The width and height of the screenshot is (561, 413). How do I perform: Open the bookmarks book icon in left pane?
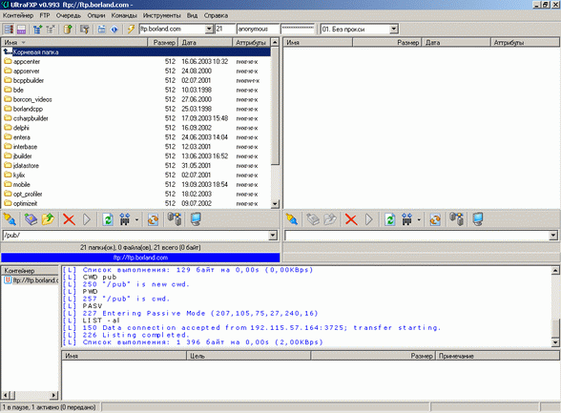click(31, 219)
